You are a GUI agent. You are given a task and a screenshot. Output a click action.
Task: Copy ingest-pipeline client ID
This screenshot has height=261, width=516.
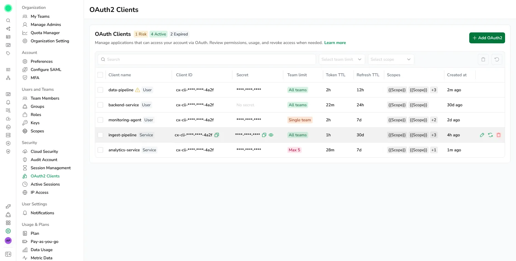coord(217,135)
